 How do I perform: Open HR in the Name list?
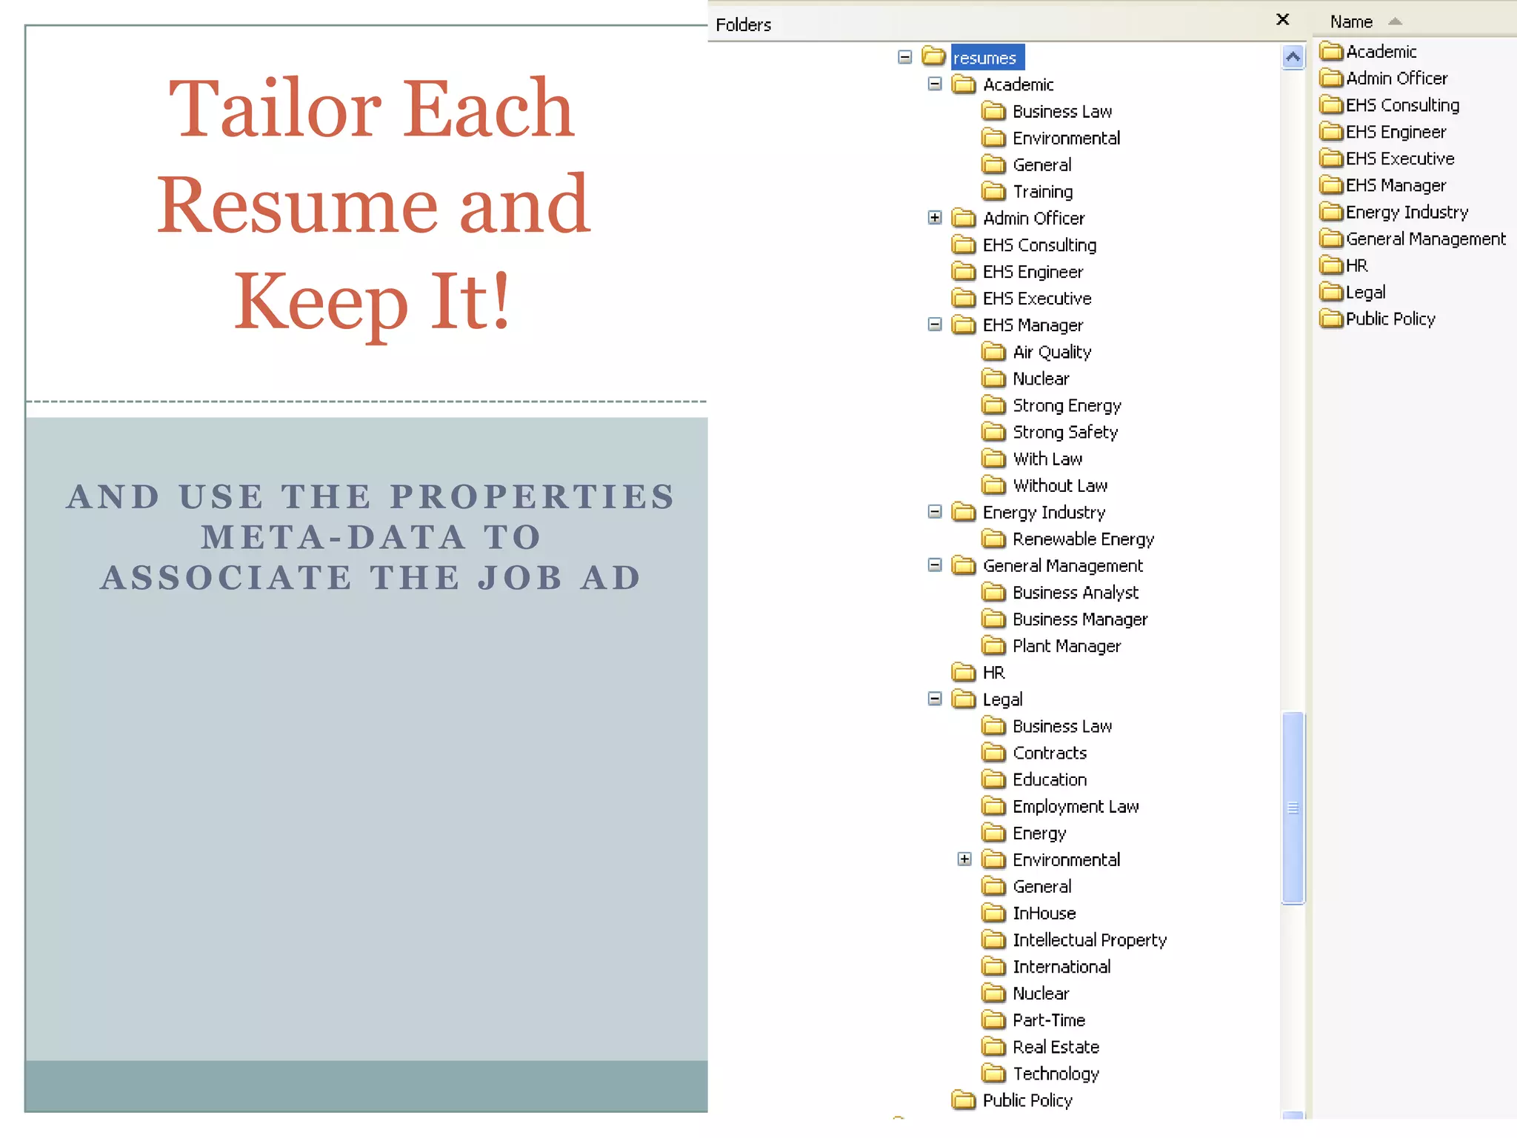[1344, 265]
